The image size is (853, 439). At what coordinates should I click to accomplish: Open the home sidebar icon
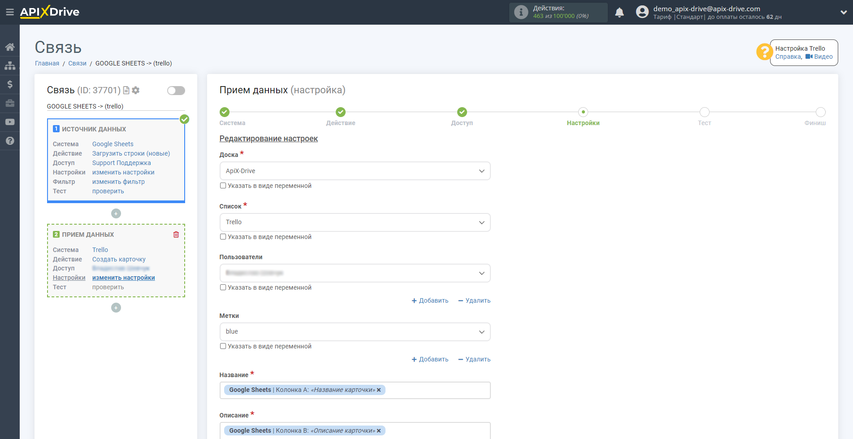pyautogui.click(x=10, y=47)
